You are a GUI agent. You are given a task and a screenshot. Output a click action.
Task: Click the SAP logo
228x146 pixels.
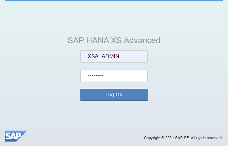16,136
